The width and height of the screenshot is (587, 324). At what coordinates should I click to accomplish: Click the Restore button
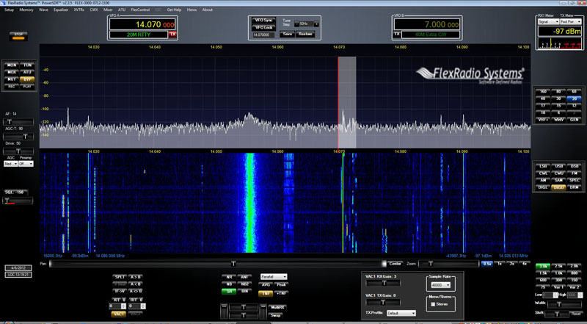[x=305, y=34]
